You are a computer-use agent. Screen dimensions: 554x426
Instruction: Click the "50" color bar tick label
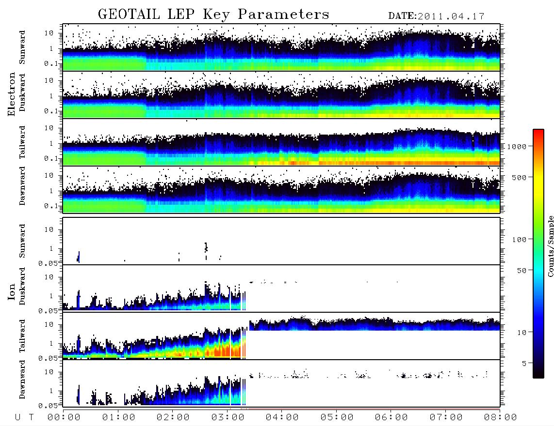521,271
